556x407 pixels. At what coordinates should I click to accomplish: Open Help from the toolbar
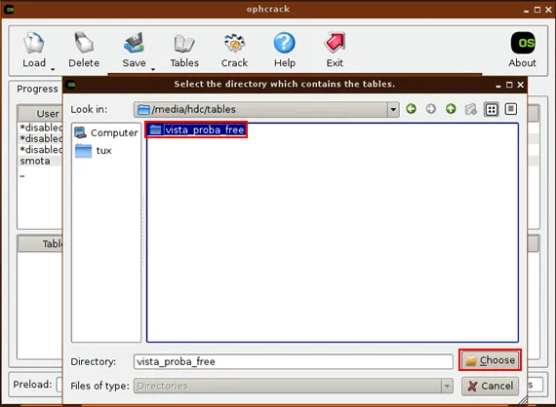(x=285, y=50)
